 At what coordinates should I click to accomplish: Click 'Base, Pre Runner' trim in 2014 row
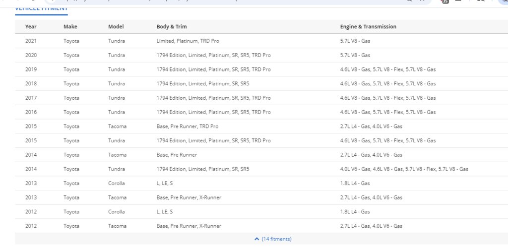point(177,155)
